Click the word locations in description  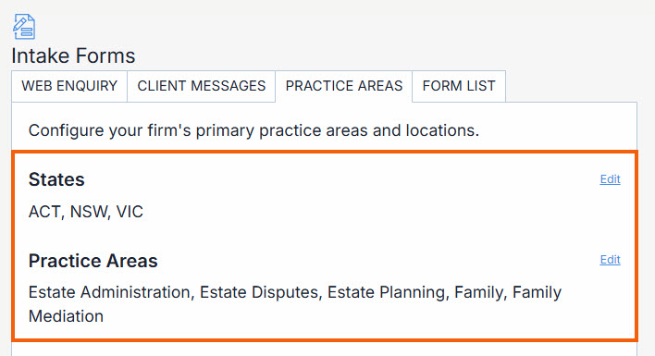coord(440,130)
